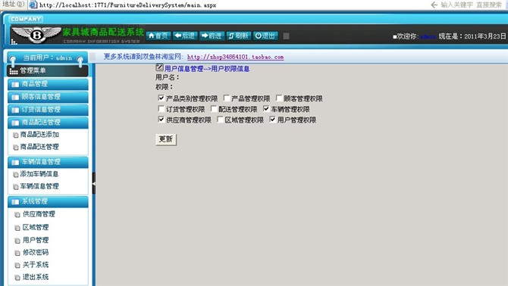
Task: Click the COMPANY badge
Action: [x=26, y=19]
